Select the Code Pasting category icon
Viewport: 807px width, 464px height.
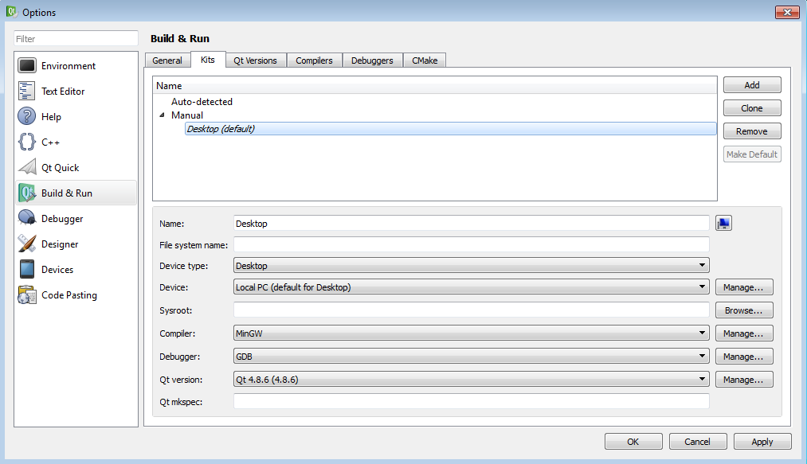27,294
